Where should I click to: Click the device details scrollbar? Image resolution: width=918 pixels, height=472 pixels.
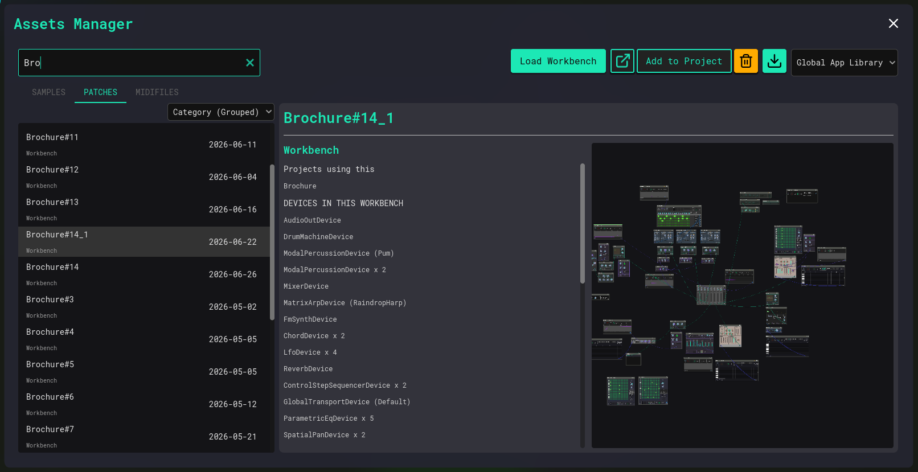583,223
